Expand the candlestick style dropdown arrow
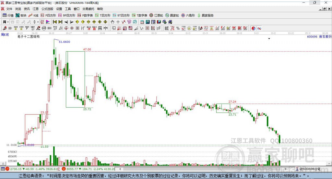The width and height of the screenshot is (332, 179). [38, 22]
